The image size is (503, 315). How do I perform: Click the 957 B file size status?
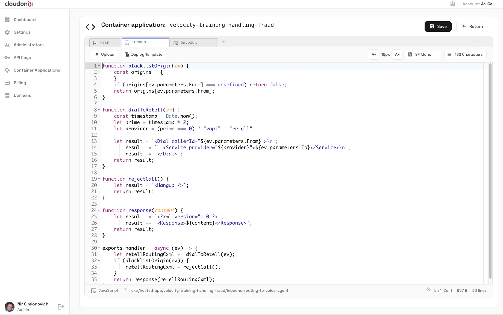pyautogui.click(x=462, y=291)
